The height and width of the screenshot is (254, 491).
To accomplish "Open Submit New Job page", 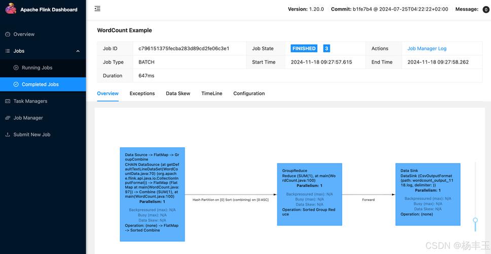I will point(43,135).
